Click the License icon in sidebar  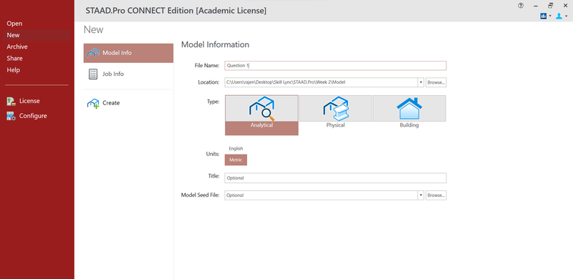(x=11, y=102)
